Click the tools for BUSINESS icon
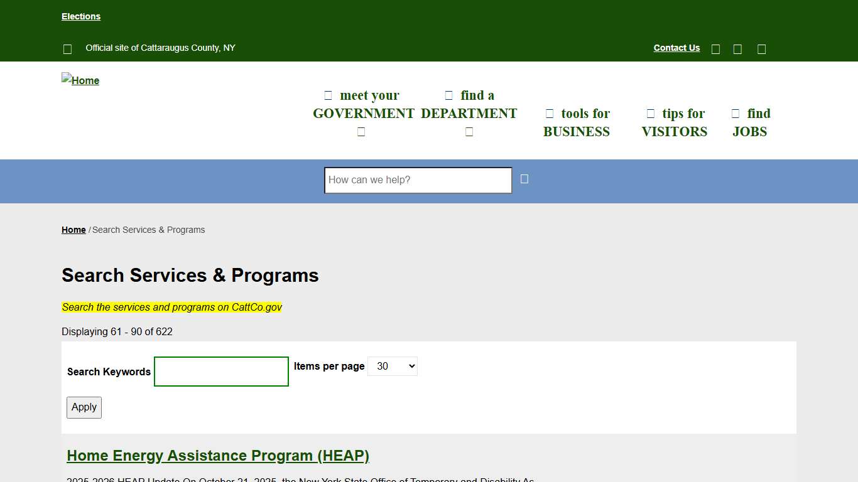Viewport: 858px width, 482px height. [x=549, y=114]
